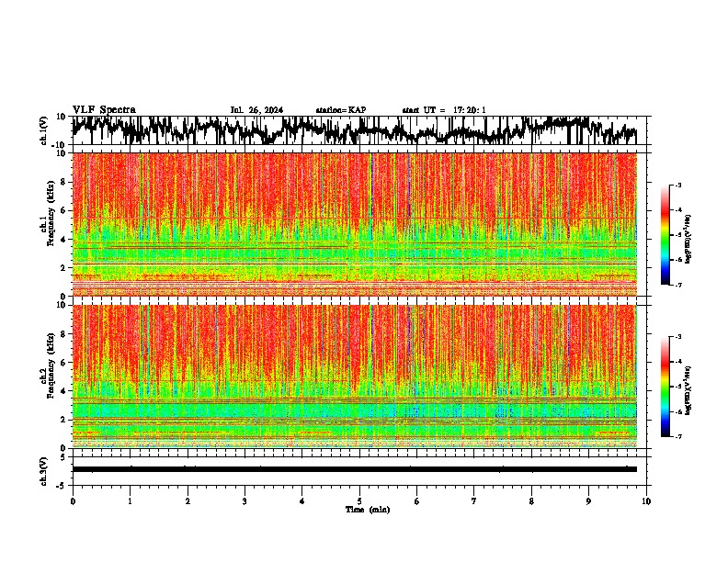The height and width of the screenshot is (562, 728).
Task: Click the "9" tick on the time axis
Action: point(588,501)
